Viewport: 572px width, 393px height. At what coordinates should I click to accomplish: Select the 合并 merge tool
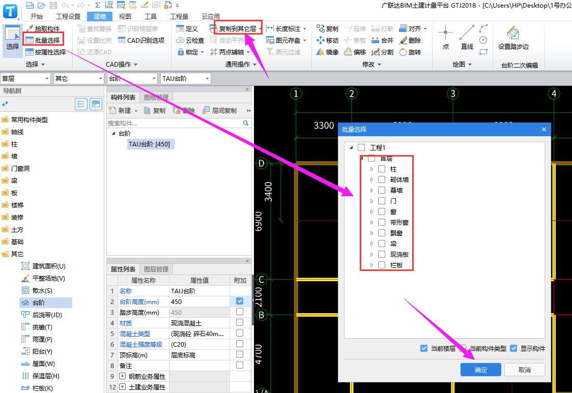[382, 40]
